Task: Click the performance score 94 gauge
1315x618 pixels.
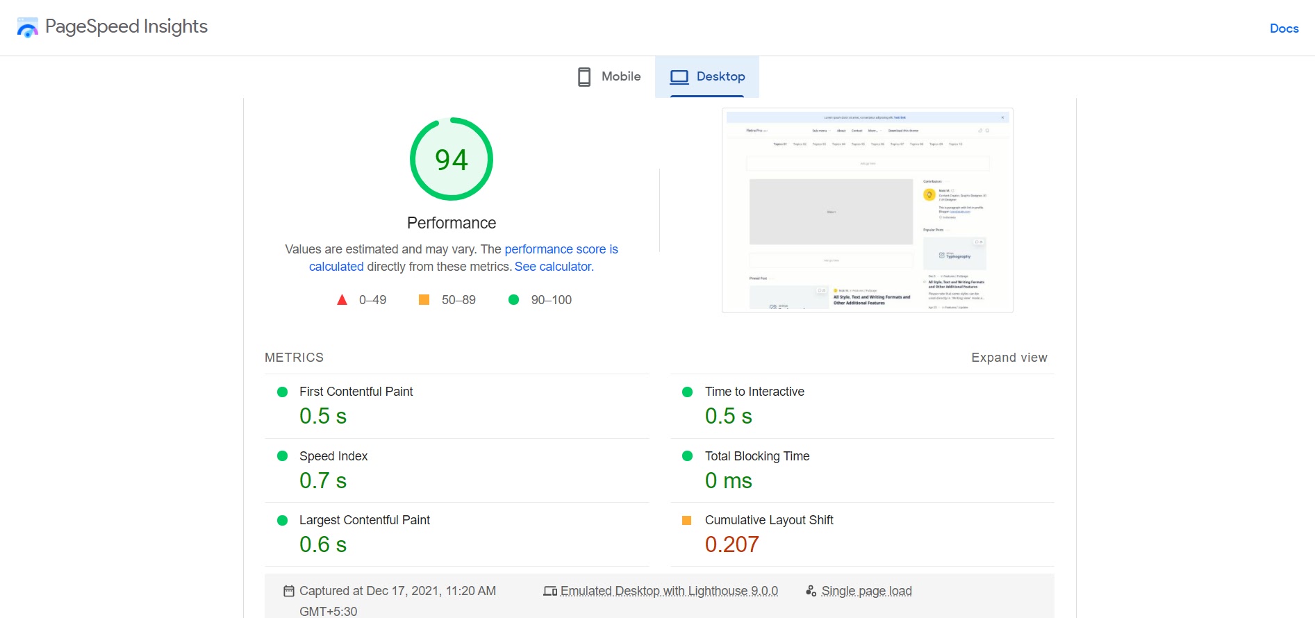Action: point(452,159)
